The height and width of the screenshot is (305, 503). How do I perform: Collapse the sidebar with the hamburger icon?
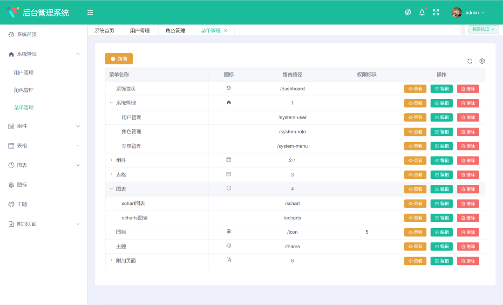90,12
